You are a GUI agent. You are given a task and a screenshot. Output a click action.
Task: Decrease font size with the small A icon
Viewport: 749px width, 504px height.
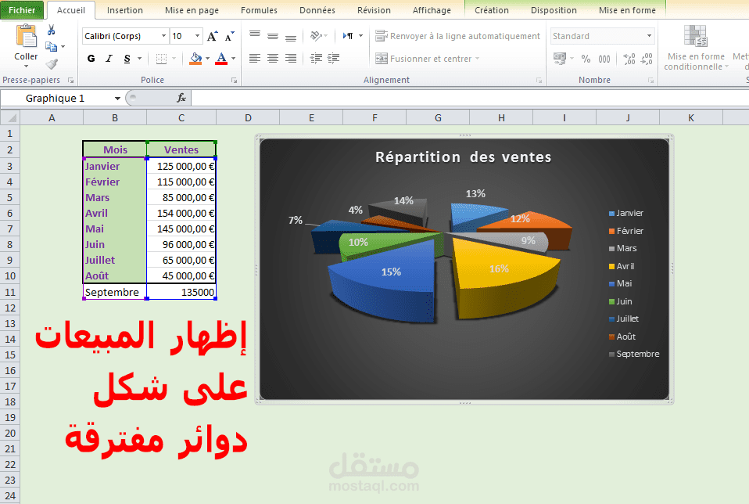click(229, 36)
